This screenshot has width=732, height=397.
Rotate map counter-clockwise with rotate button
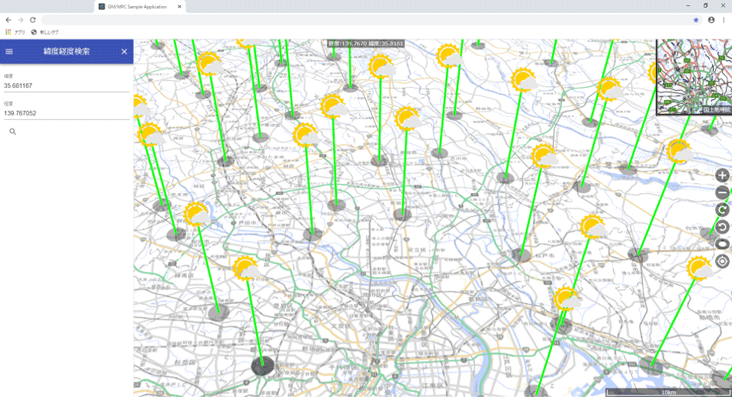[722, 227]
